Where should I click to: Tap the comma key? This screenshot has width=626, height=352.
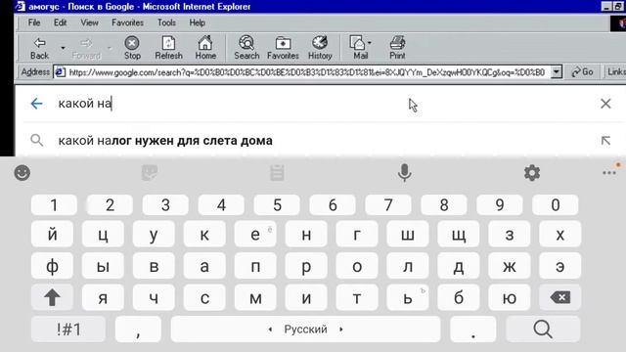[x=138, y=330]
